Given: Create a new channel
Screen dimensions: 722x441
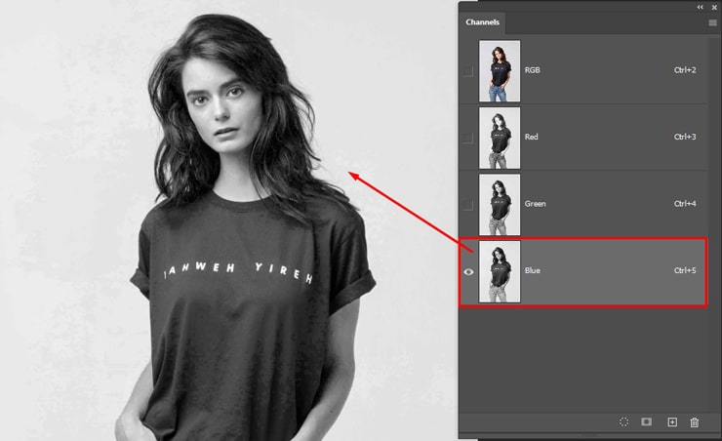Looking at the screenshot, I should point(671,421).
